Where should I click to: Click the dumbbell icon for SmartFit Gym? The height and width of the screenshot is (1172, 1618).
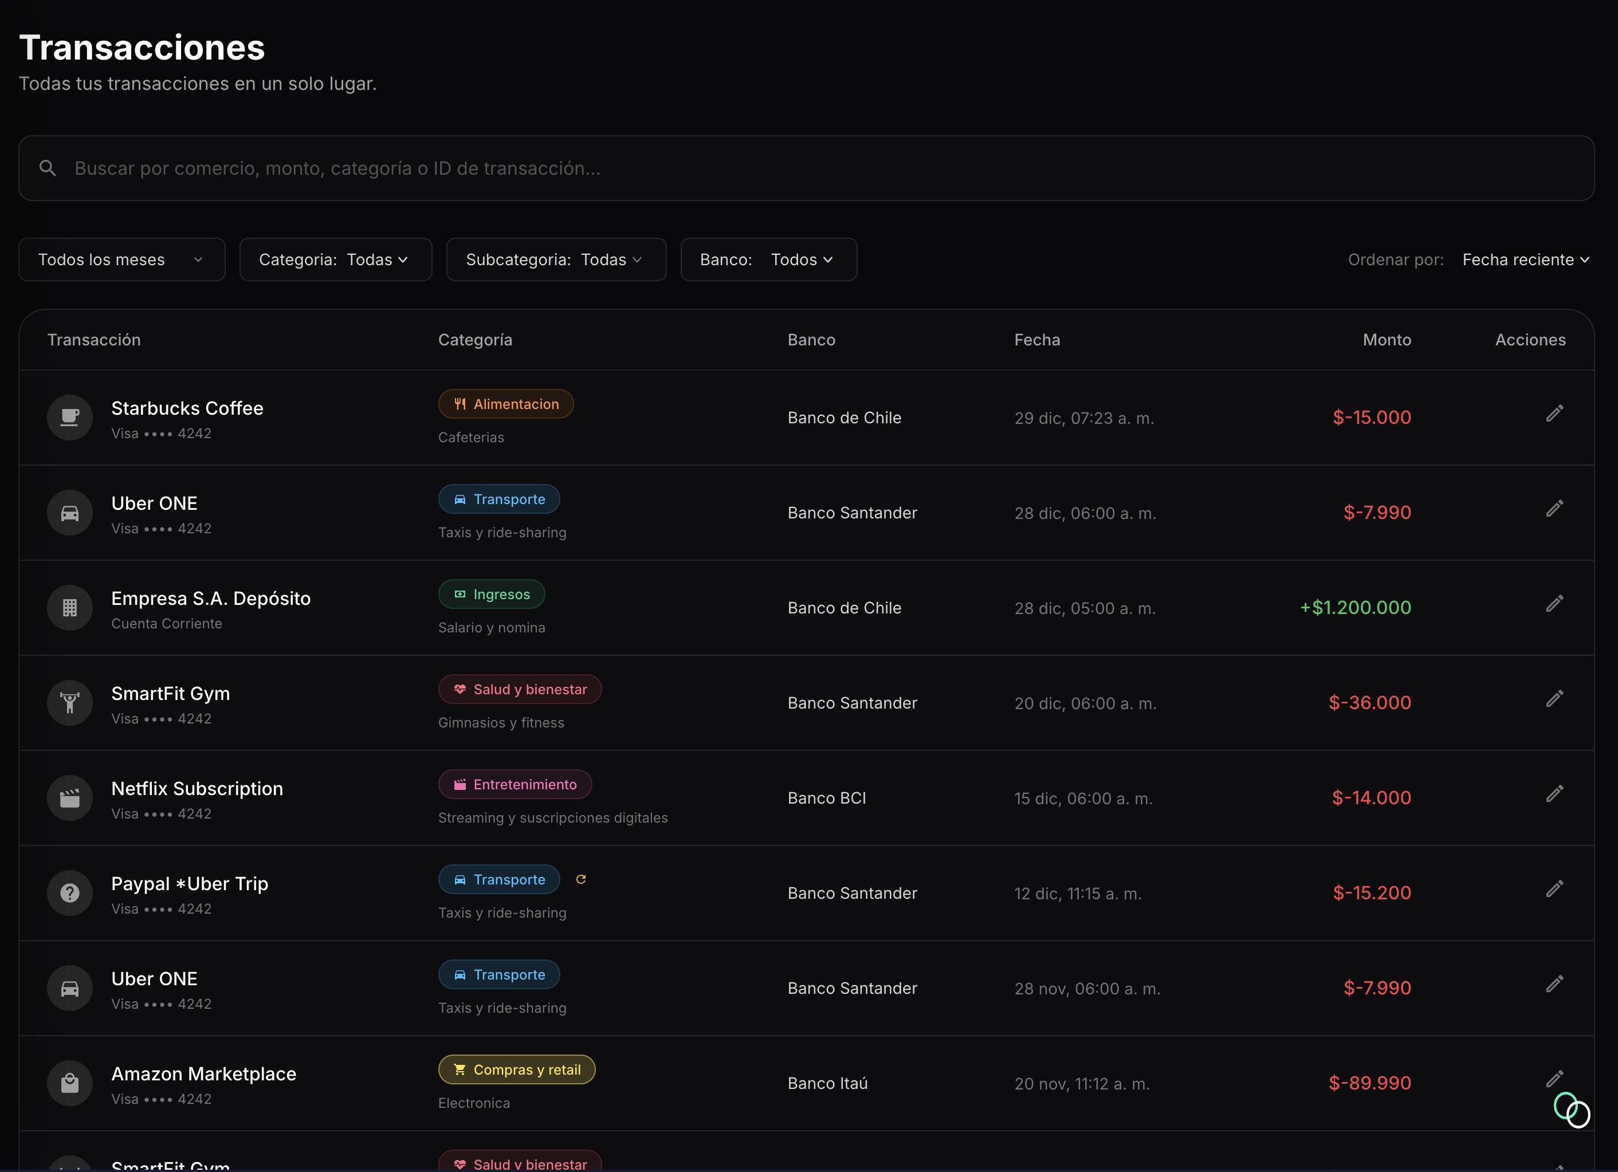[70, 703]
